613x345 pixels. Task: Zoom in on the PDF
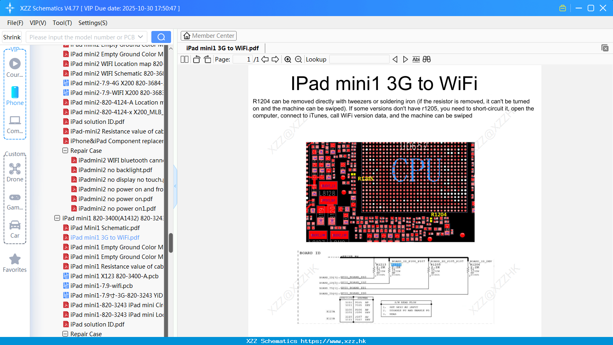click(x=288, y=60)
